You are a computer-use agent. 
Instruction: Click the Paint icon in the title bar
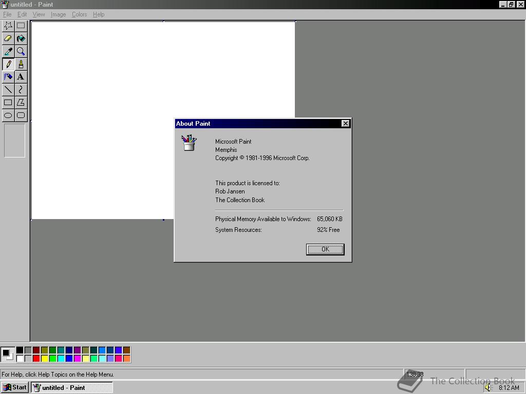point(5,4)
